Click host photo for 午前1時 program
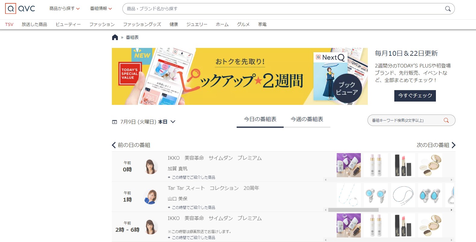The height and width of the screenshot is (242, 476). pyautogui.click(x=151, y=197)
